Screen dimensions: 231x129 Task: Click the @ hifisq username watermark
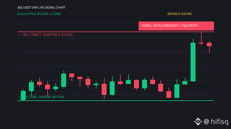tap(216, 122)
